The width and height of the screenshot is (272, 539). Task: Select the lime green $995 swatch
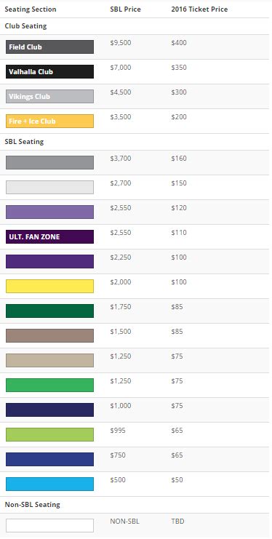point(49,434)
